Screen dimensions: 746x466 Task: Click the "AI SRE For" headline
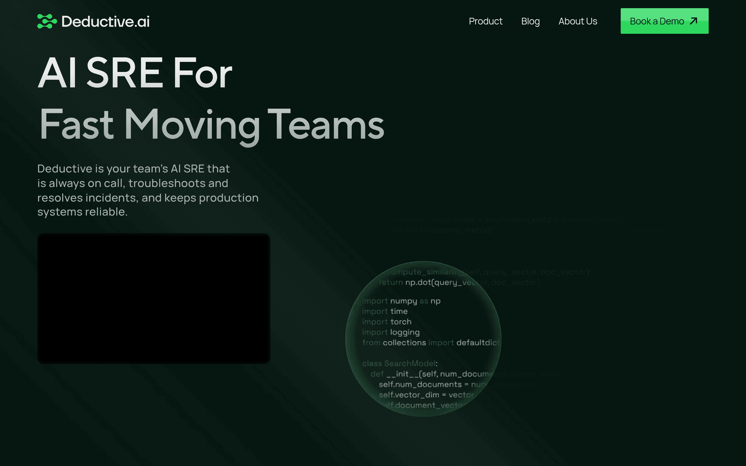[x=135, y=73]
